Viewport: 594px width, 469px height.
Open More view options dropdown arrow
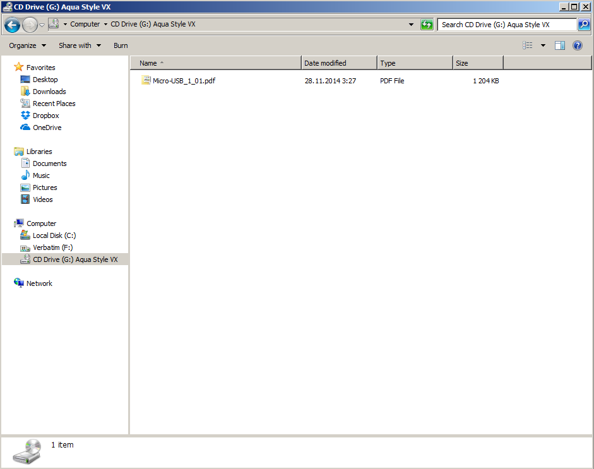point(543,45)
